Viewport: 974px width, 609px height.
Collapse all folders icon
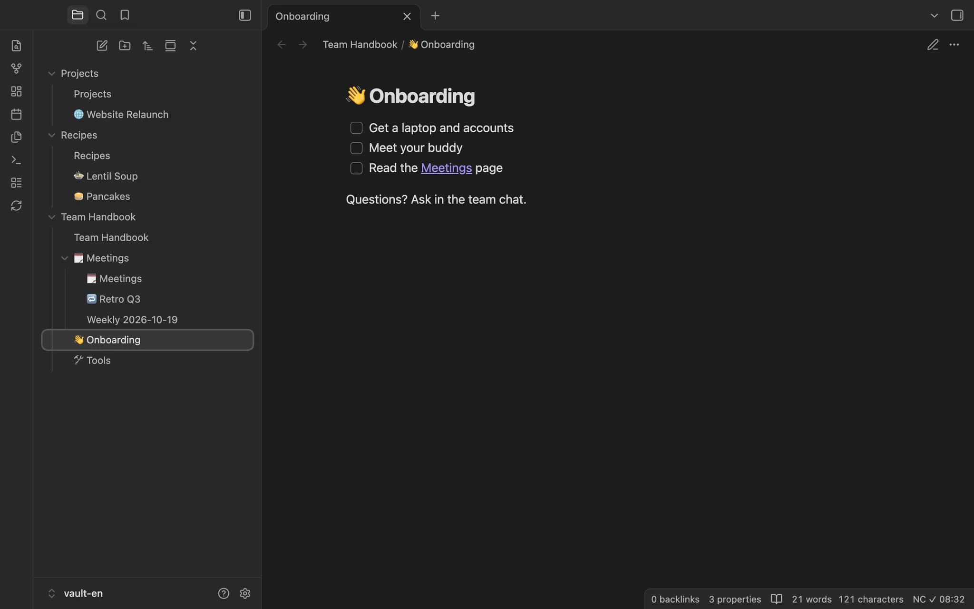193,46
